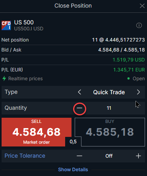Click the Price Tolerance Off value
The width and height of the screenshot is (147, 176).
[109, 156]
